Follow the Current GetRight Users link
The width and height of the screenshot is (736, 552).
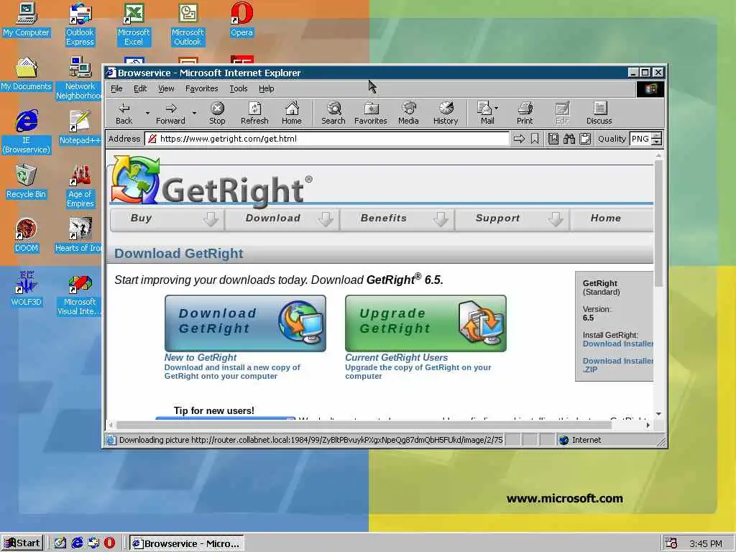[396, 358]
